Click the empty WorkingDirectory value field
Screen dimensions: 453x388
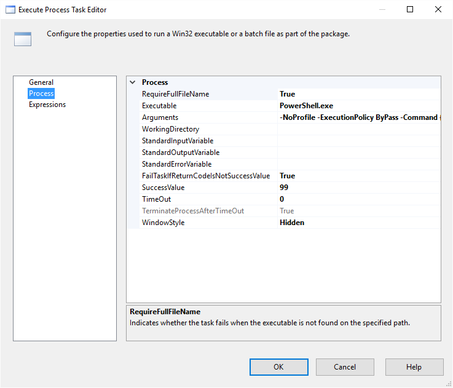click(x=359, y=129)
